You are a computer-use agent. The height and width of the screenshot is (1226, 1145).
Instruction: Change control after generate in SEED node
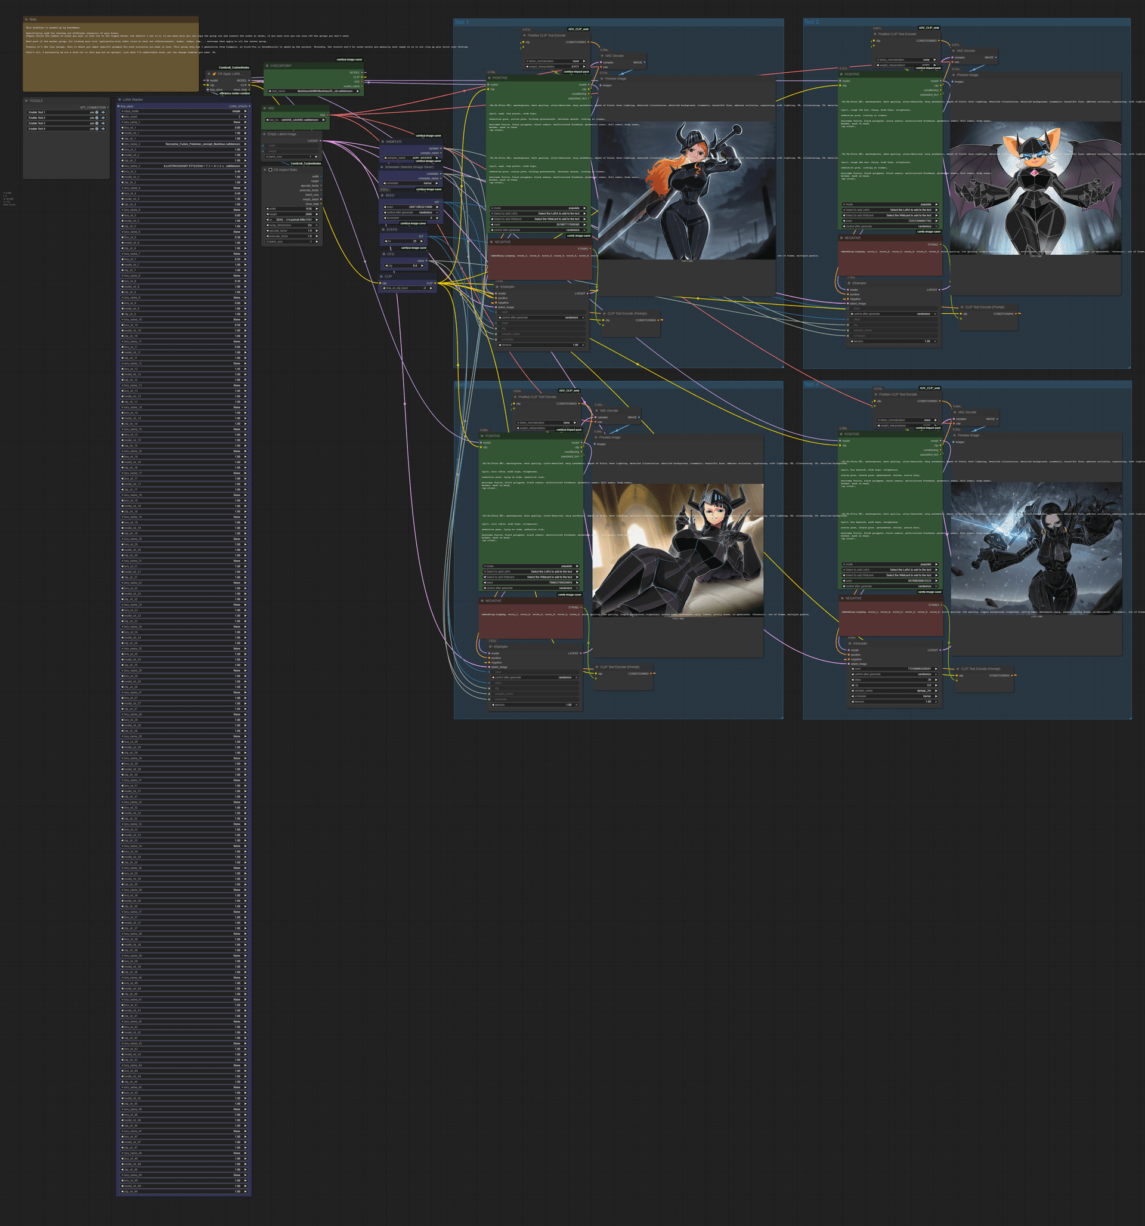point(411,213)
